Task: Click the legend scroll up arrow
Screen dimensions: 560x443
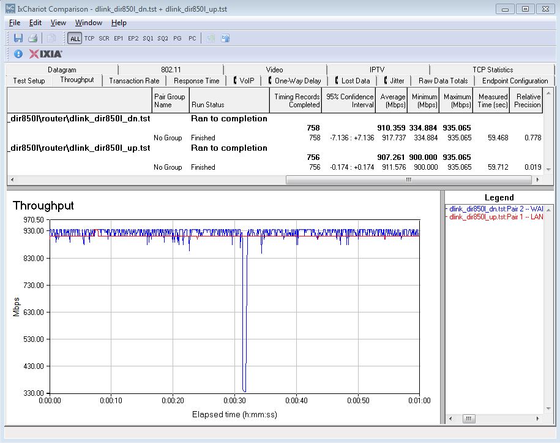Action: [548, 210]
